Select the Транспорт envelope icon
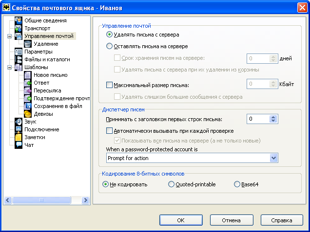 19,28
